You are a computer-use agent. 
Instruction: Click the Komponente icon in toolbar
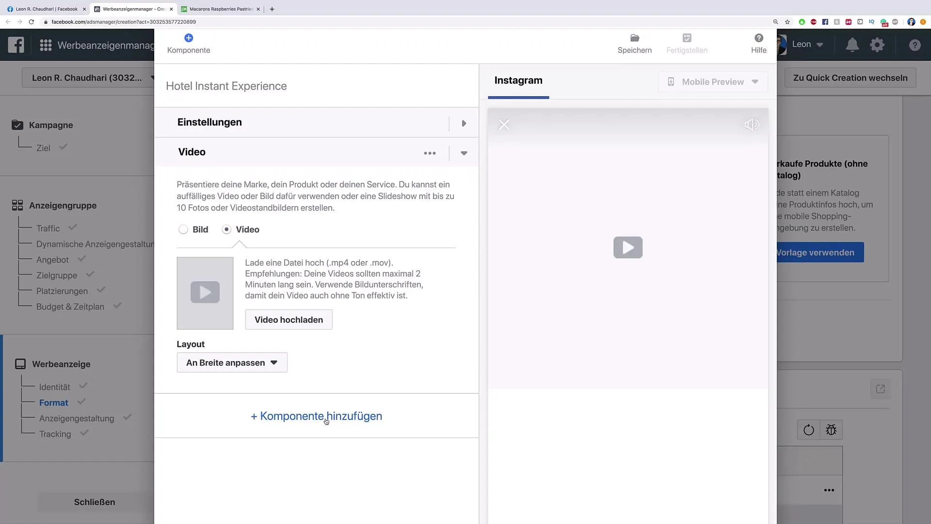189,38
